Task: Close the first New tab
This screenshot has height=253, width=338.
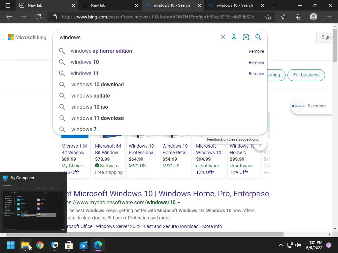Action: point(73,5)
